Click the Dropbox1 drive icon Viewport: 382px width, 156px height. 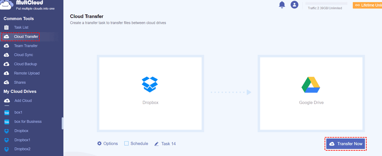pos(7,140)
